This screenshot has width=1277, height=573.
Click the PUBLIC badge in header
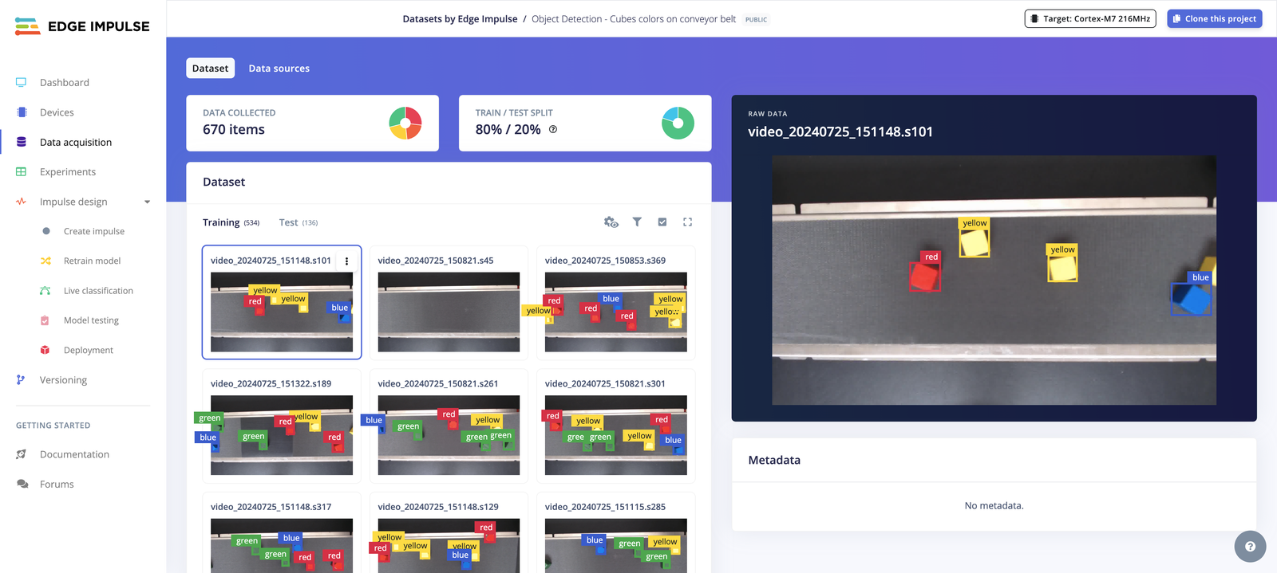(x=756, y=20)
